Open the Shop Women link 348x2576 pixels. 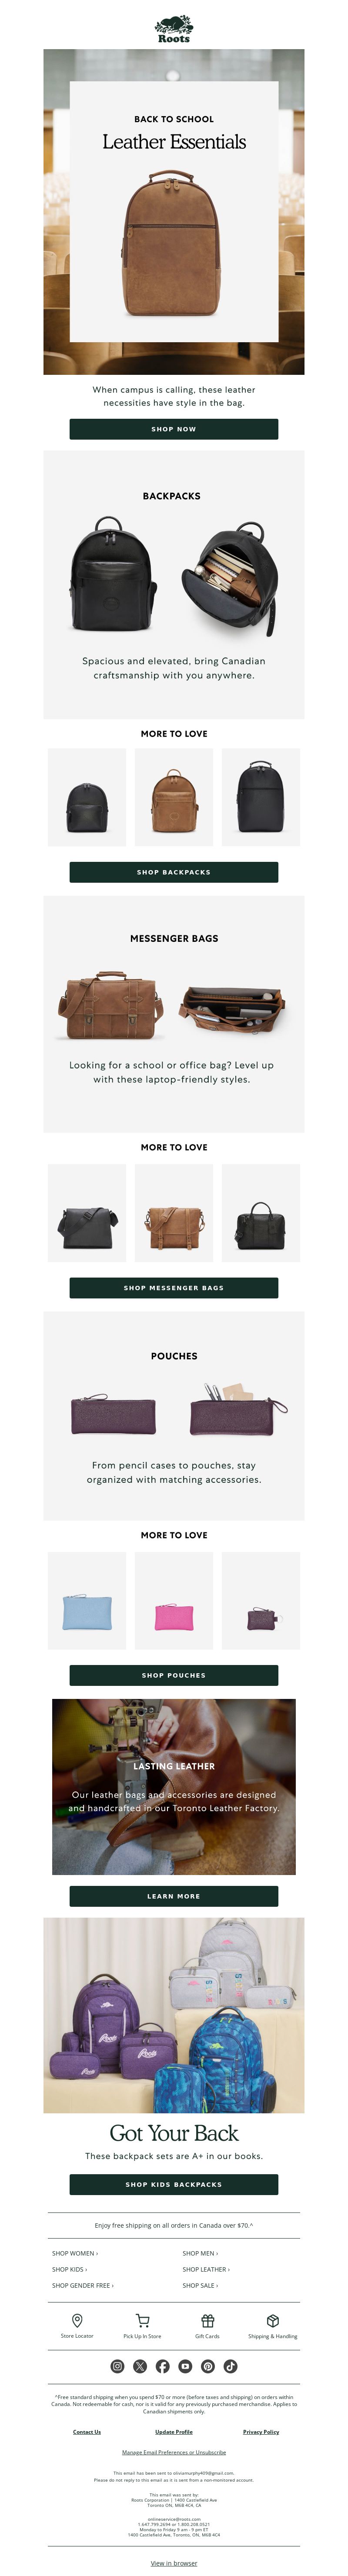[x=75, y=2253]
